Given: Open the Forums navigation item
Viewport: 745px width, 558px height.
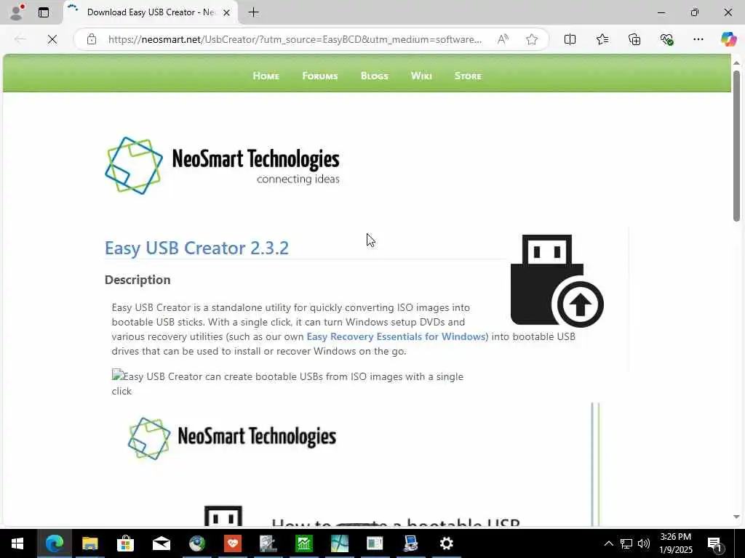Looking at the screenshot, I should click(320, 76).
